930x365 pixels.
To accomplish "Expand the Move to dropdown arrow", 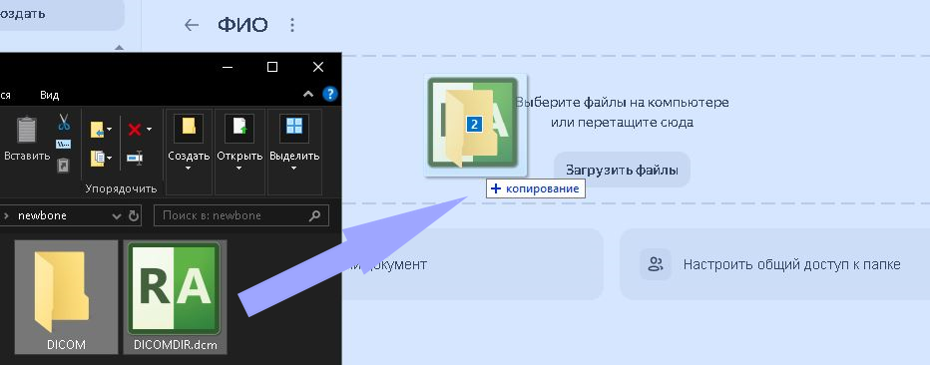I will (x=109, y=130).
